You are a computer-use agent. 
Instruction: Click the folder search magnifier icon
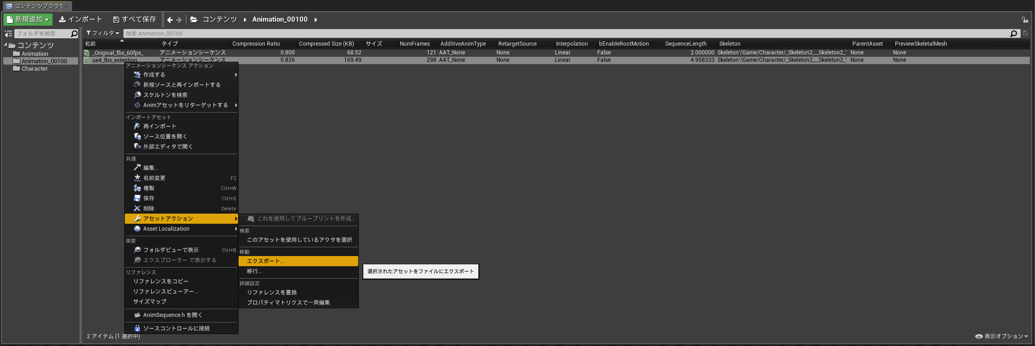[74, 34]
